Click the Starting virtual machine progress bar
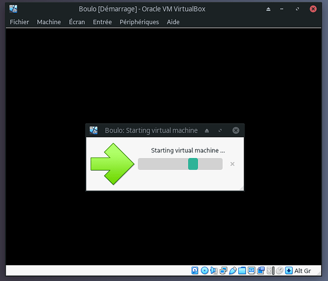This screenshot has height=281, width=328. click(x=180, y=164)
